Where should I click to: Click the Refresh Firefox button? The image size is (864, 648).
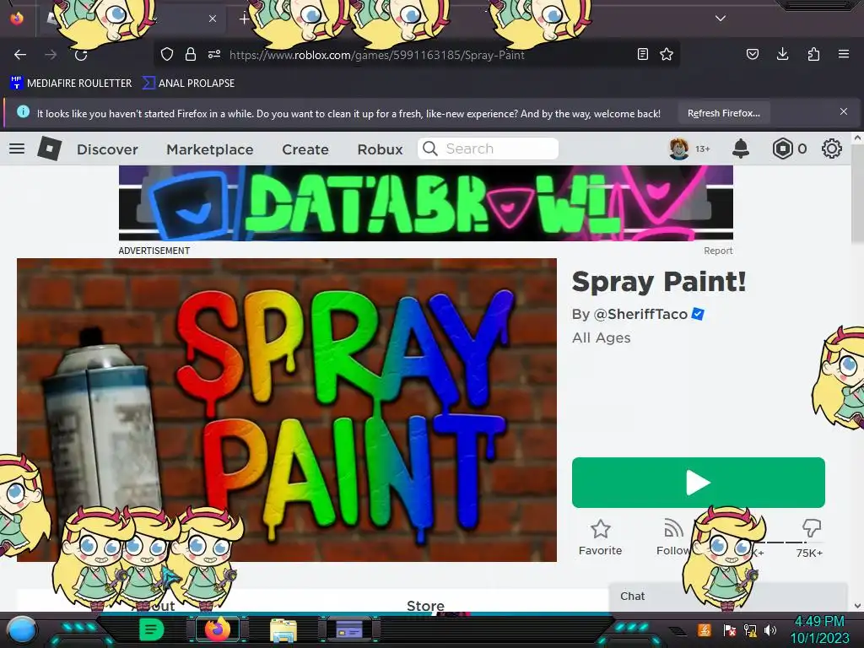(x=723, y=113)
